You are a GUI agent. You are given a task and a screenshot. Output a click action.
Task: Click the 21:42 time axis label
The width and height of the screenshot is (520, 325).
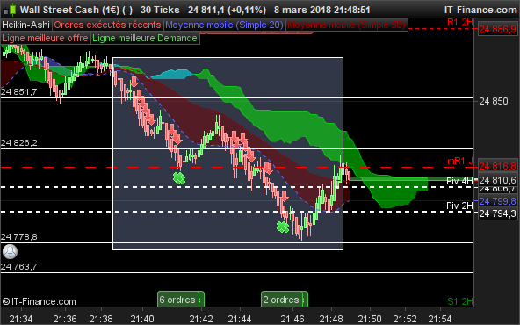[x=201, y=319]
